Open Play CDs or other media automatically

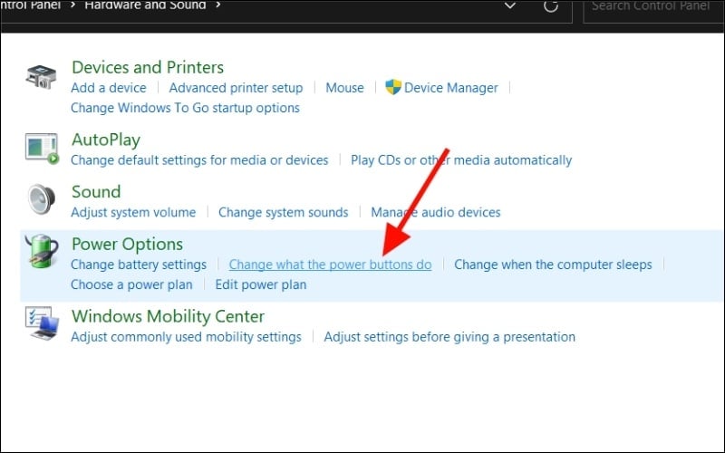[461, 160]
